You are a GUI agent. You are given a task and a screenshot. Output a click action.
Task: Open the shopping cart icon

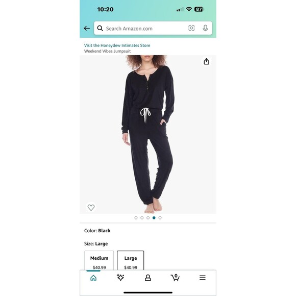[175, 278]
